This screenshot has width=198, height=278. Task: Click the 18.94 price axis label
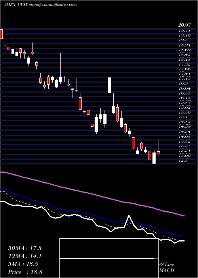point(185,45)
